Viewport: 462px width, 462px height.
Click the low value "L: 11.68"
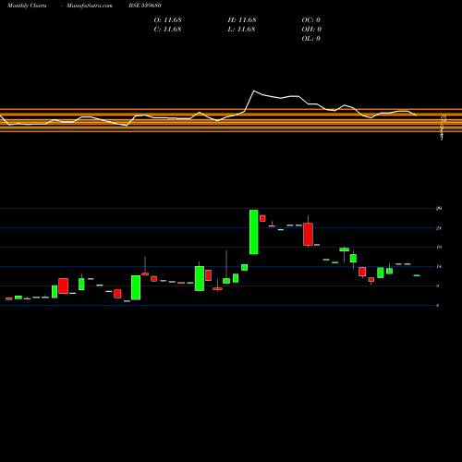pyautogui.click(x=241, y=30)
